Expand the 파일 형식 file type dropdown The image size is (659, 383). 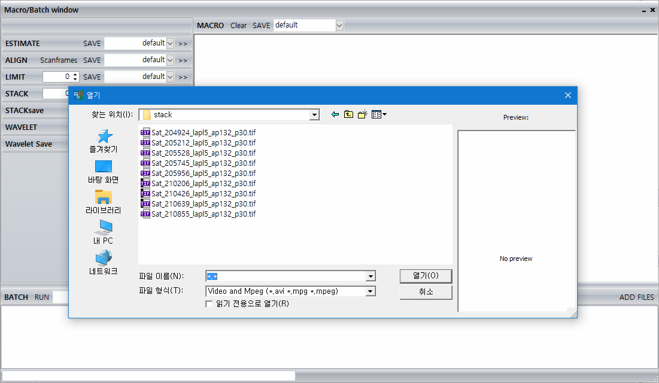(x=371, y=291)
